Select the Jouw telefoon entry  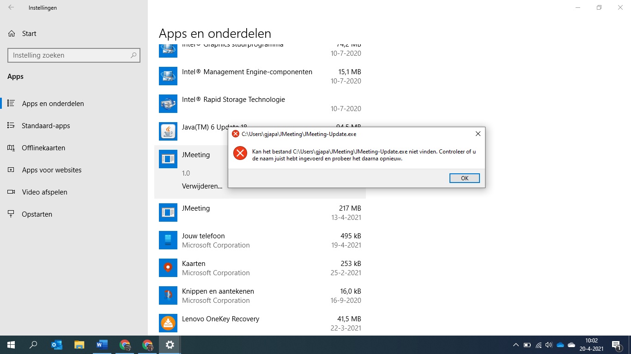click(260, 240)
